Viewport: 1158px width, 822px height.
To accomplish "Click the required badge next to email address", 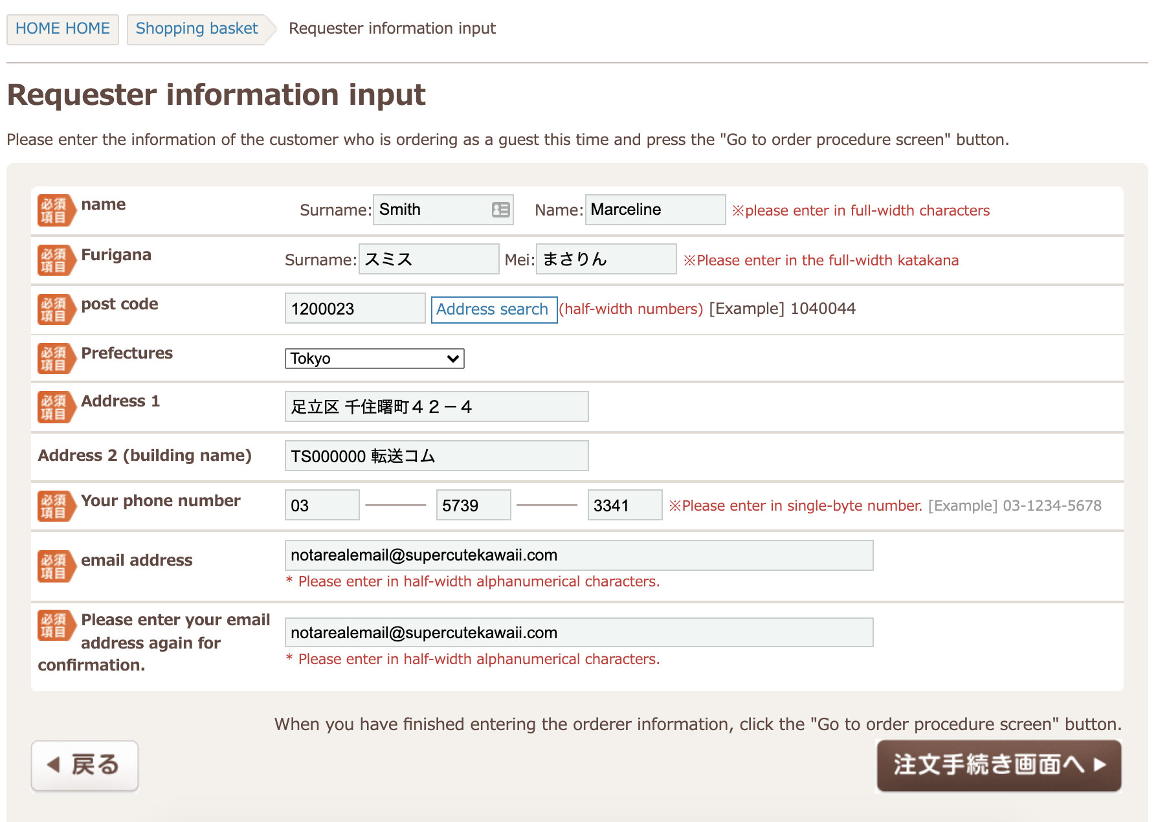I will [x=56, y=566].
